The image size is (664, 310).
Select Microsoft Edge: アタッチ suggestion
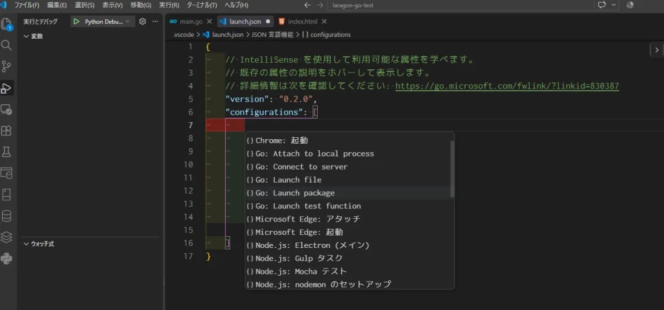coord(348,219)
